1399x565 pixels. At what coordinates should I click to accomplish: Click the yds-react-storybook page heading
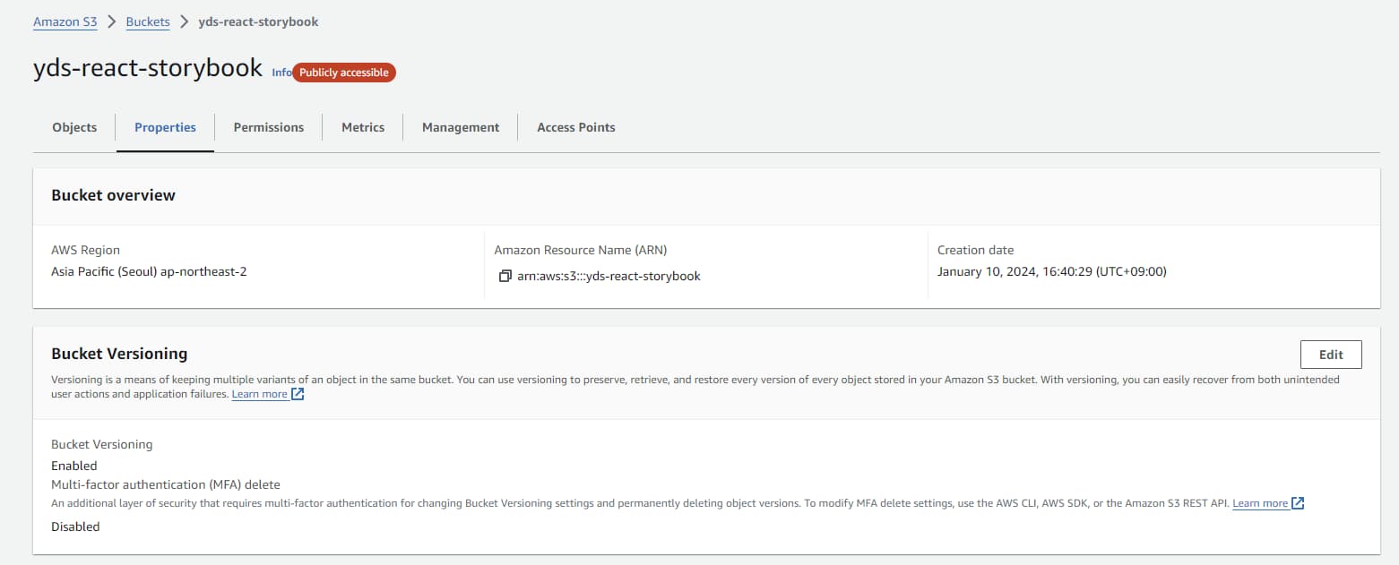coord(148,69)
